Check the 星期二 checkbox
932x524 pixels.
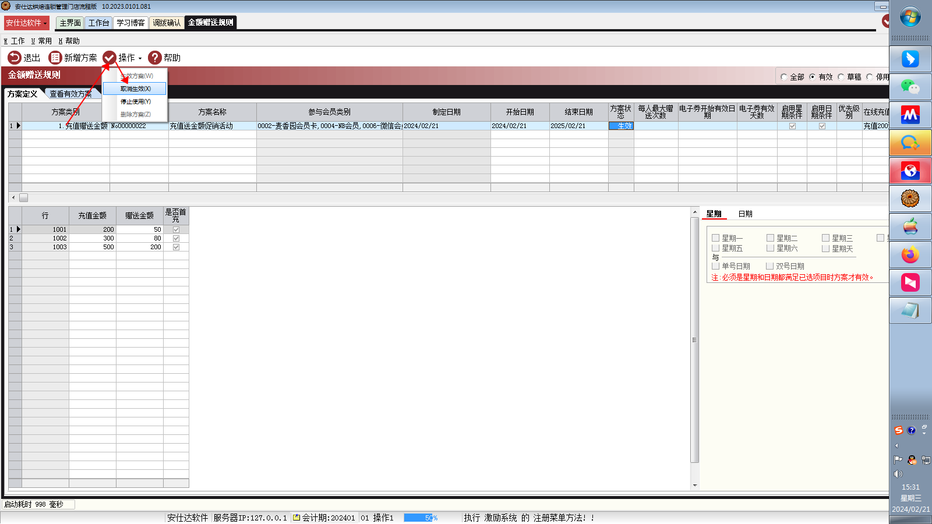[771, 238]
